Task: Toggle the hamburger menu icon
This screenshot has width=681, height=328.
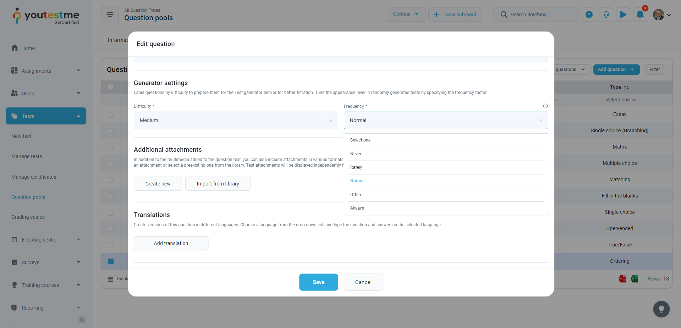Action: (x=110, y=15)
